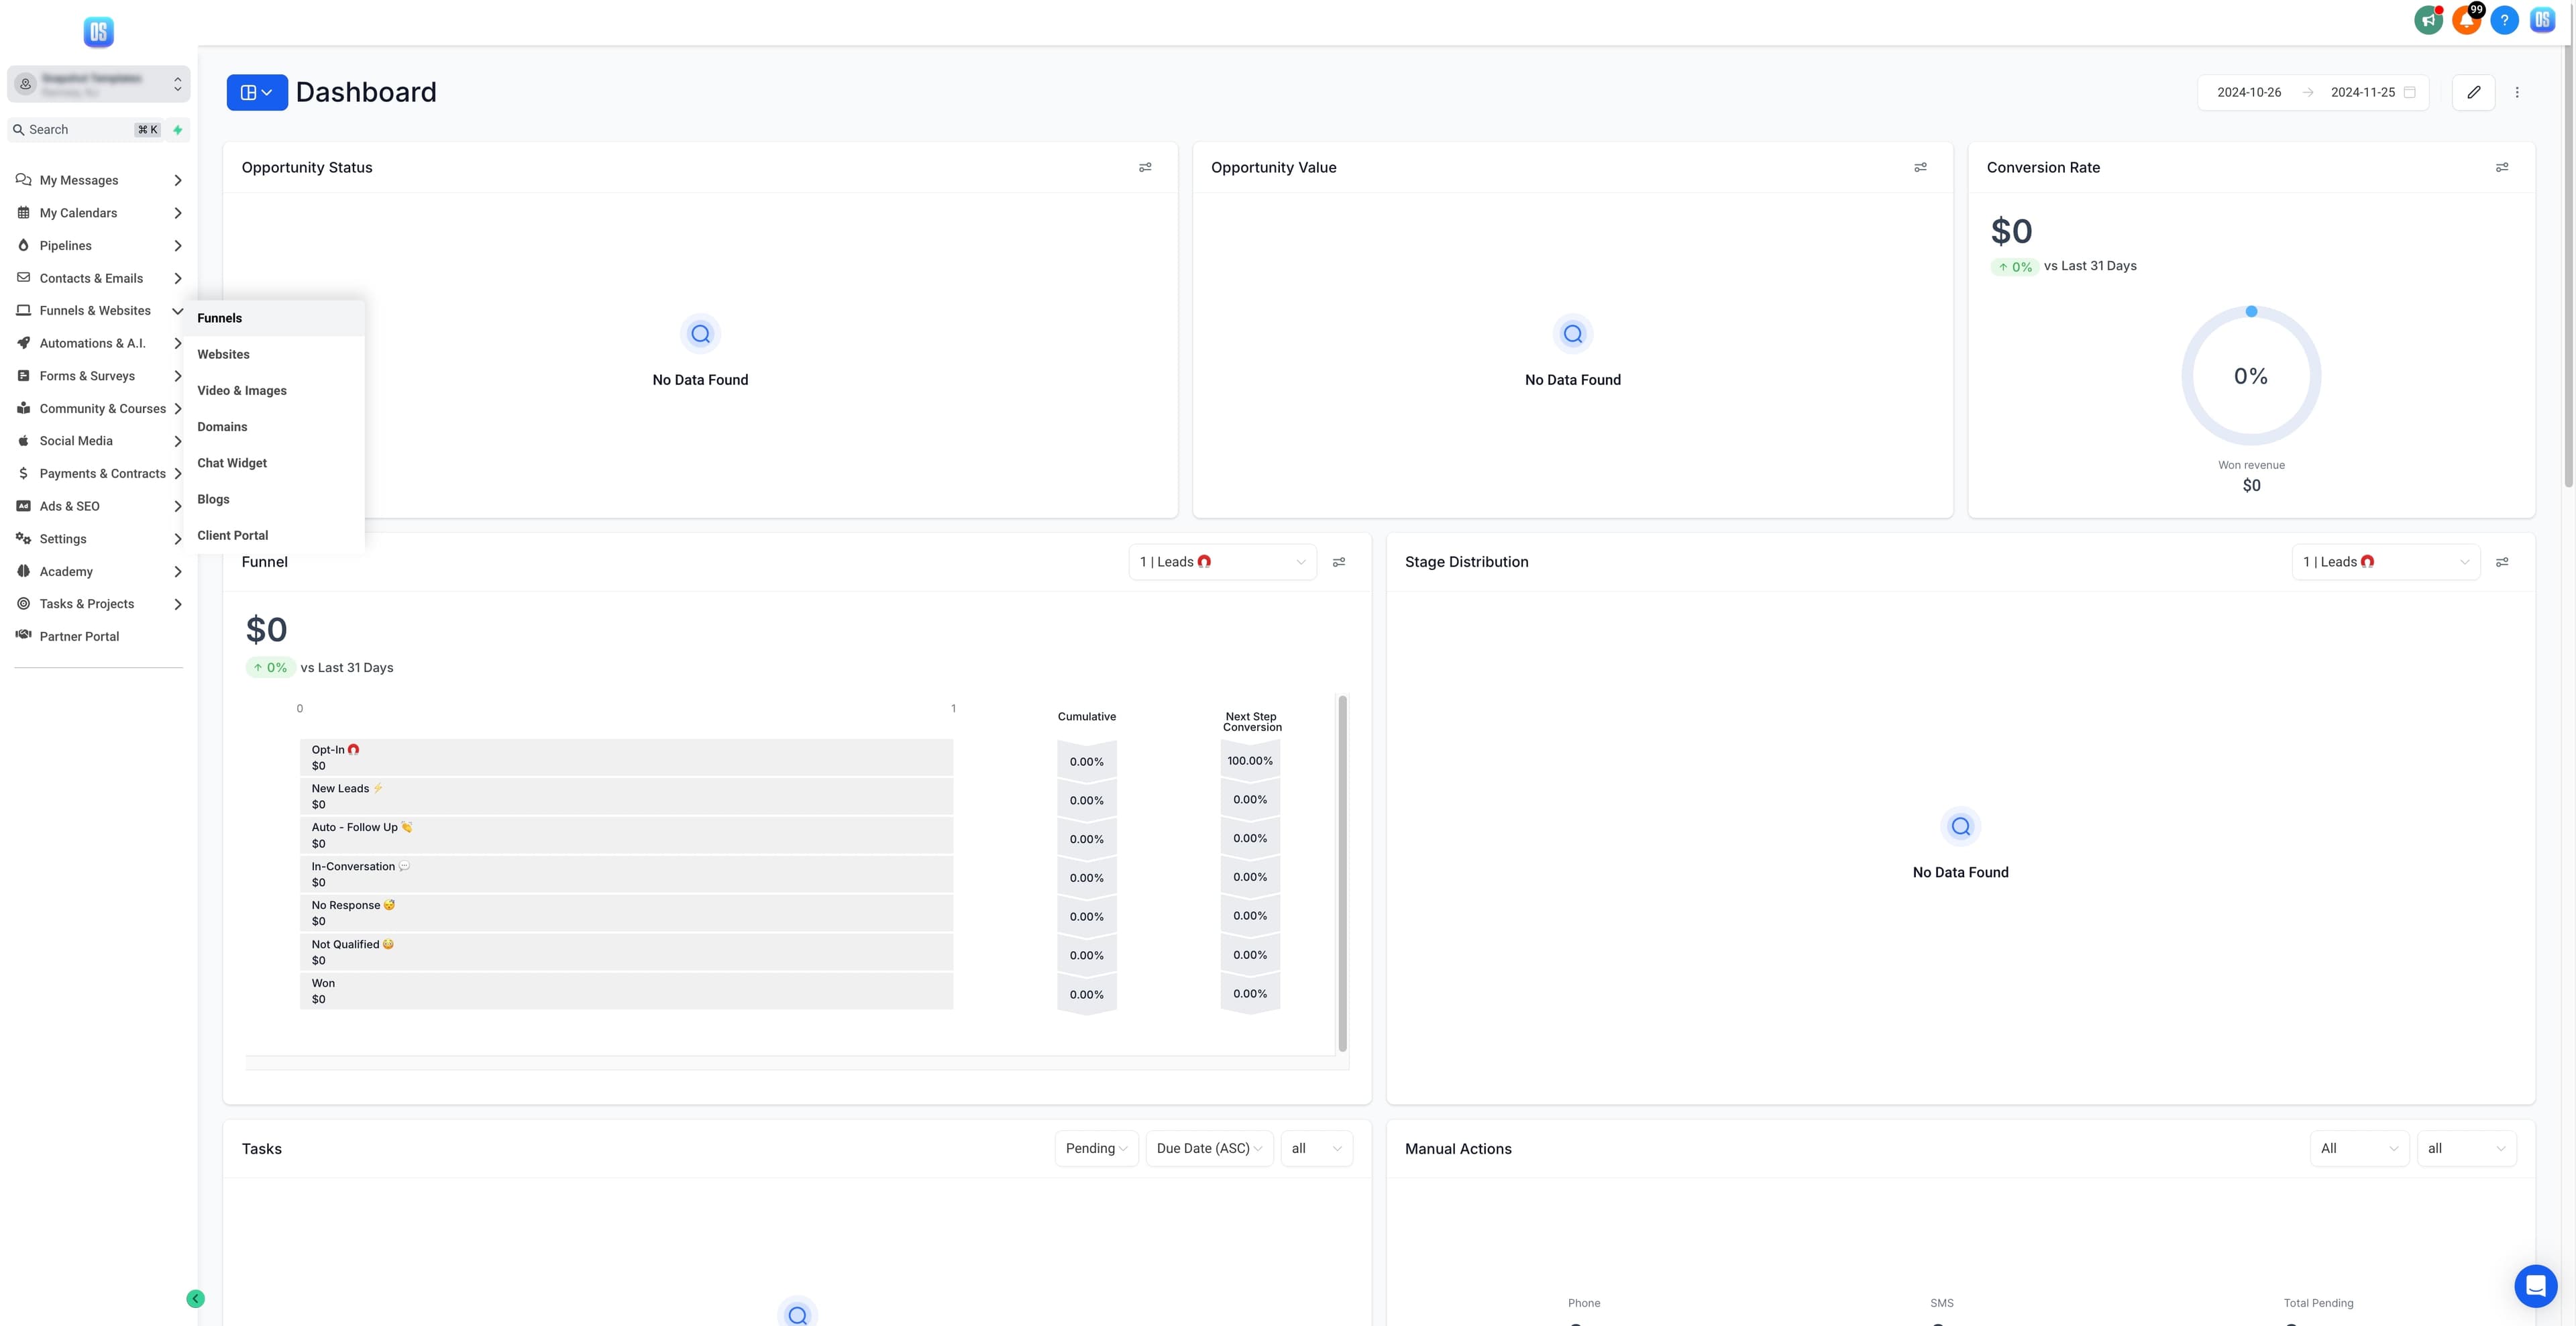Select Funnels in the submenu
2576x1326 pixels.
tap(274, 318)
